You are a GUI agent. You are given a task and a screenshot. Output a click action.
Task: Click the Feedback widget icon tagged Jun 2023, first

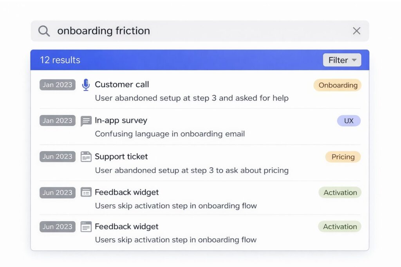point(86,192)
